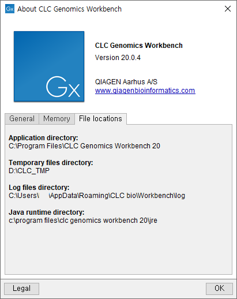Click the jre path under Java runtime directory
237x299 pixels.
click(83, 220)
